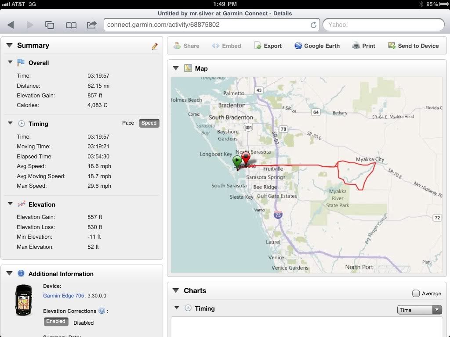Open the Time dropdown in Charts
This screenshot has width=450, height=337.
pos(419,310)
